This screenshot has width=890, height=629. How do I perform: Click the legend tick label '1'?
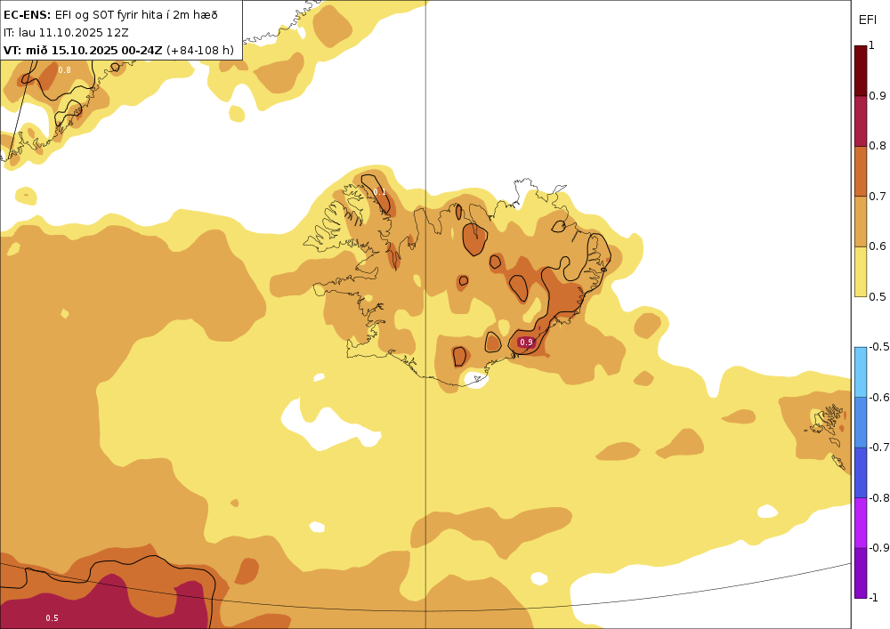tap(872, 45)
